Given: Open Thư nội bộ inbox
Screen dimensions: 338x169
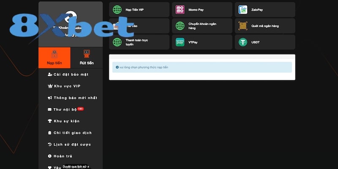Looking at the screenshot, I should [65, 109].
